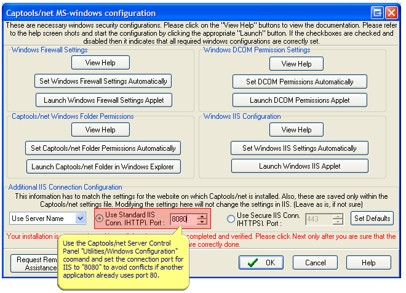Select Use Secure IIS Conn. (HTTPS) option
Viewport: 406px width, 293px height.
[x=231, y=219]
